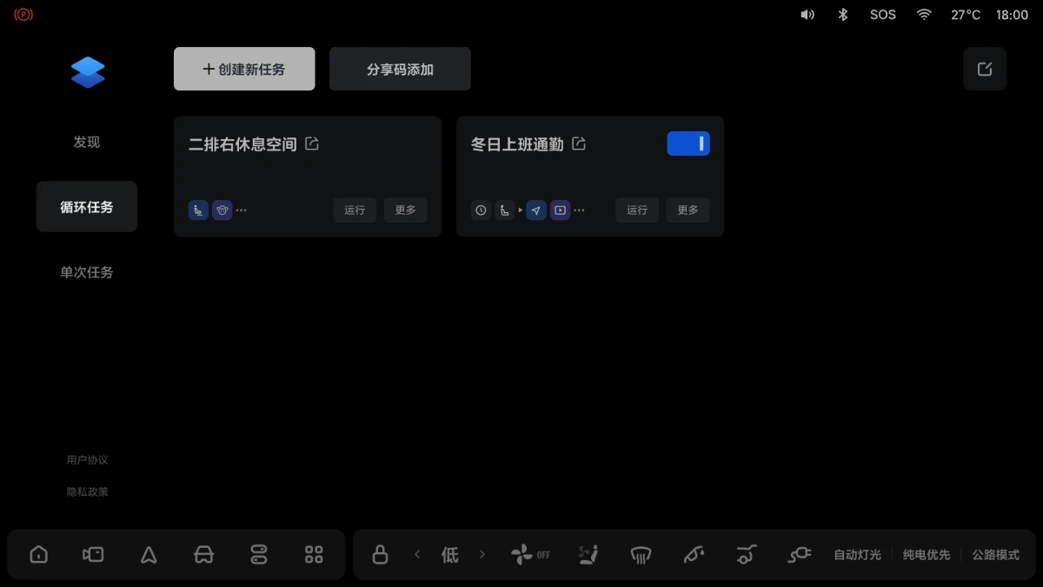Click the red parking brake indicator

pyautogui.click(x=23, y=15)
